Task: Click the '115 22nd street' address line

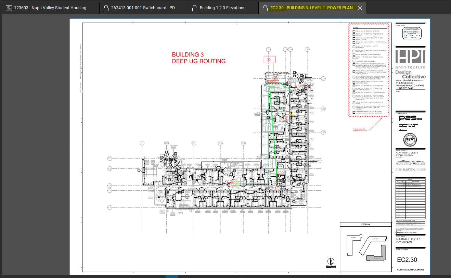Action: pyautogui.click(x=404, y=83)
